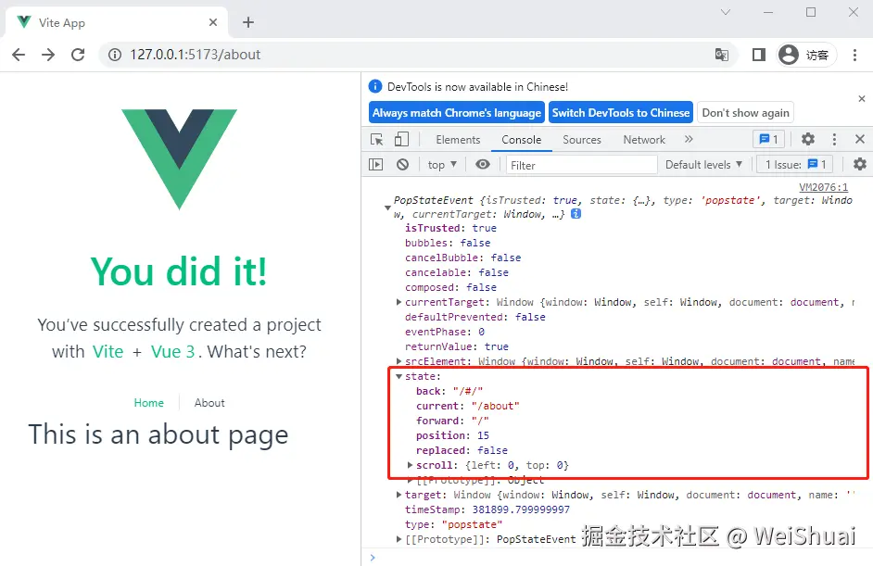
Task: Open the Default levels dropdown
Action: [x=703, y=165]
